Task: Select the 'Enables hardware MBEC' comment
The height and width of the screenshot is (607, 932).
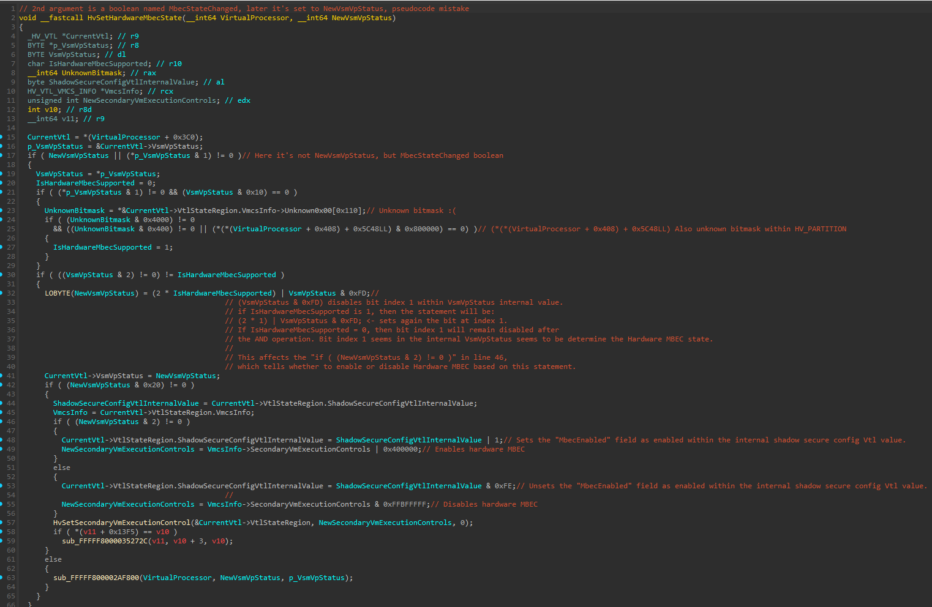Action: pyautogui.click(x=473, y=449)
